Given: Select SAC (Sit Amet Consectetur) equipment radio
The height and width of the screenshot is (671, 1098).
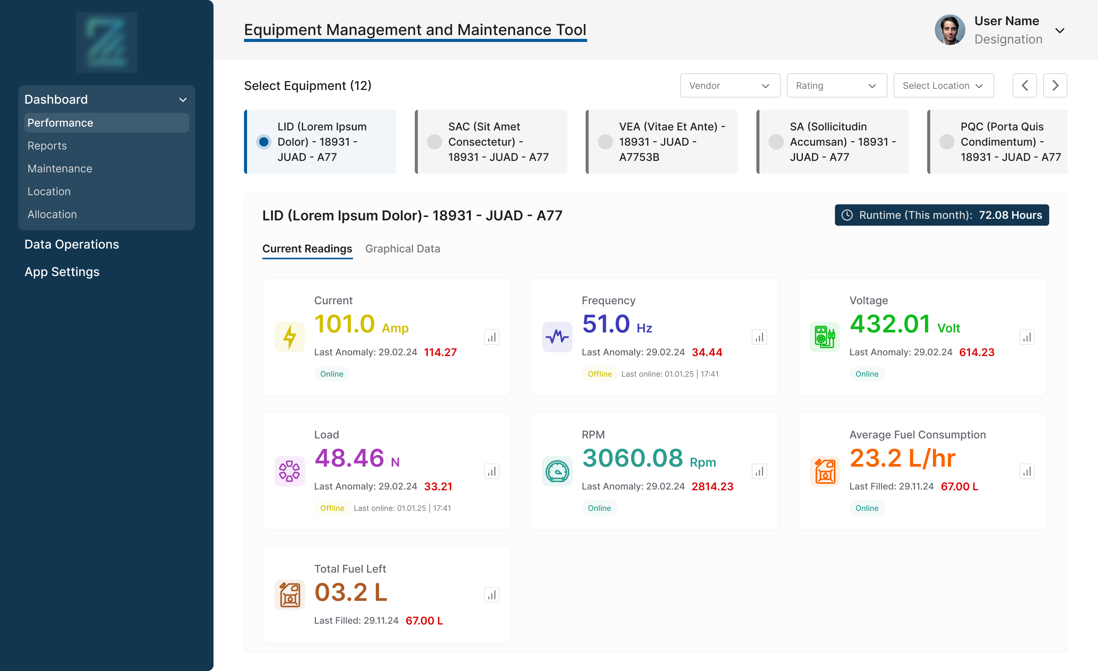Looking at the screenshot, I should coord(435,142).
